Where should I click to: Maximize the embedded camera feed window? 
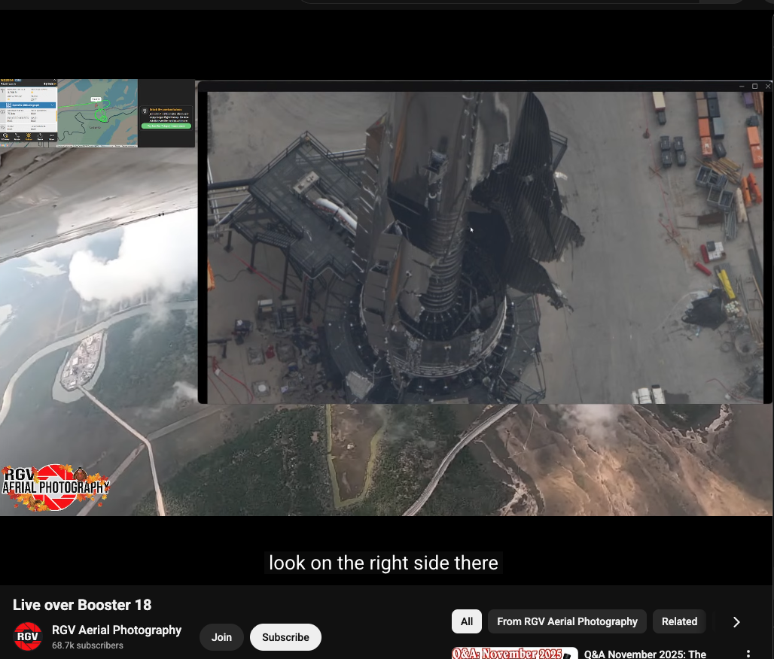pos(755,87)
